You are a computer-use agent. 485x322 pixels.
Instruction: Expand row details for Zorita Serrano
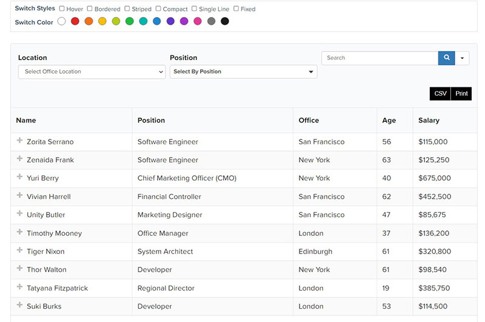(x=19, y=141)
